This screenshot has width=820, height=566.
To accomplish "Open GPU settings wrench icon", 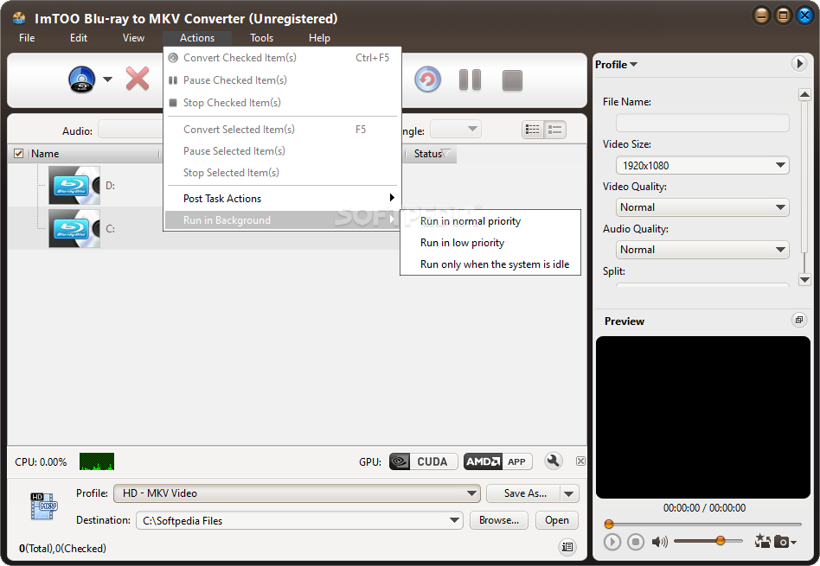I will coord(554,461).
